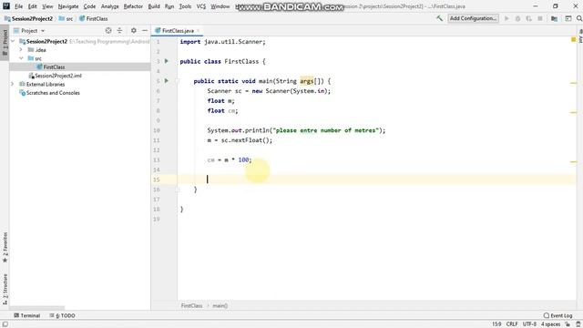Toggle the Favorites side tool window tab
The width and height of the screenshot is (583, 328).
coord(5,247)
